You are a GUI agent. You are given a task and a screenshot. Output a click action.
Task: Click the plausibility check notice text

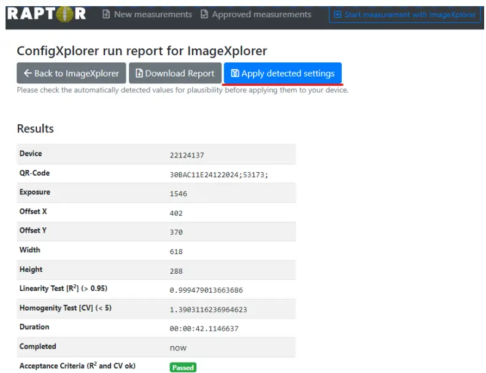click(x=183, y=90)
